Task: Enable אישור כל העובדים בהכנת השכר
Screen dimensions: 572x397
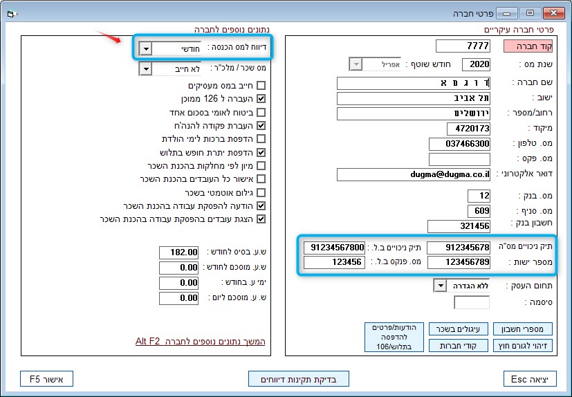Action: pos(261,179)
